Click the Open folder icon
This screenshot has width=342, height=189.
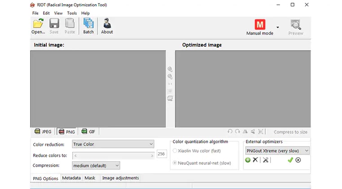(x=38, y=23)
